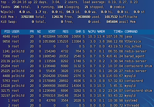Click YDService time 398:12.68
This screenshot has height=107, width=154.
click(x=115, y=41)
